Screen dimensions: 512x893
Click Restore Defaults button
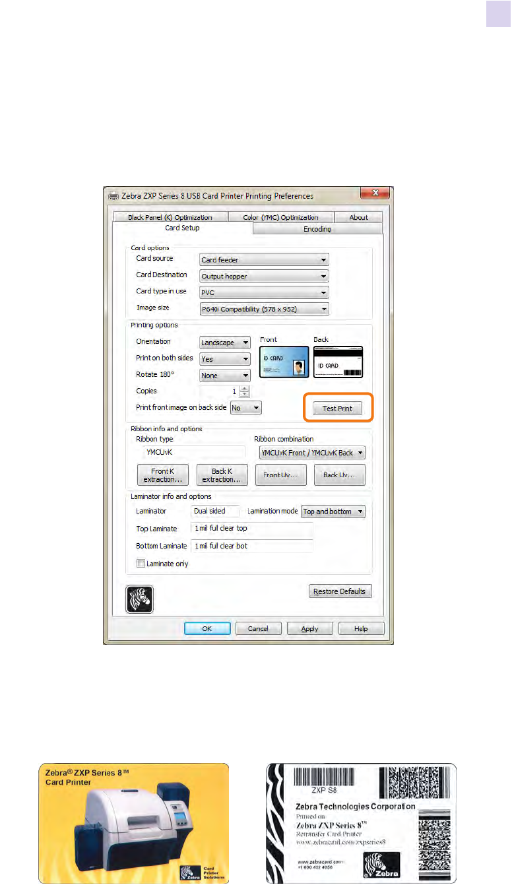[x=340, y=591]
